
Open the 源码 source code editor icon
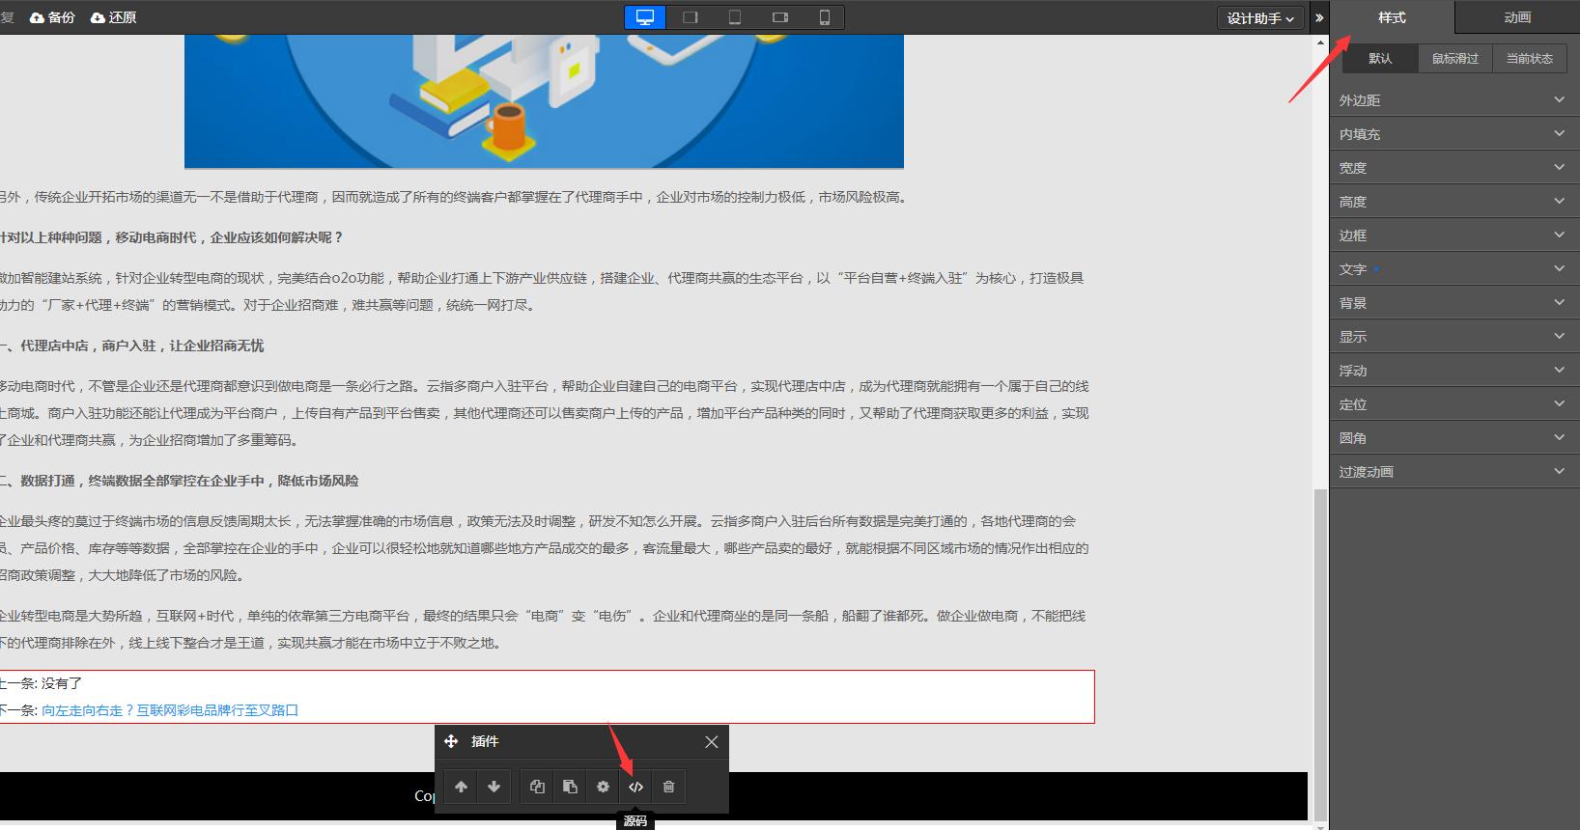(x=635, y=787)
